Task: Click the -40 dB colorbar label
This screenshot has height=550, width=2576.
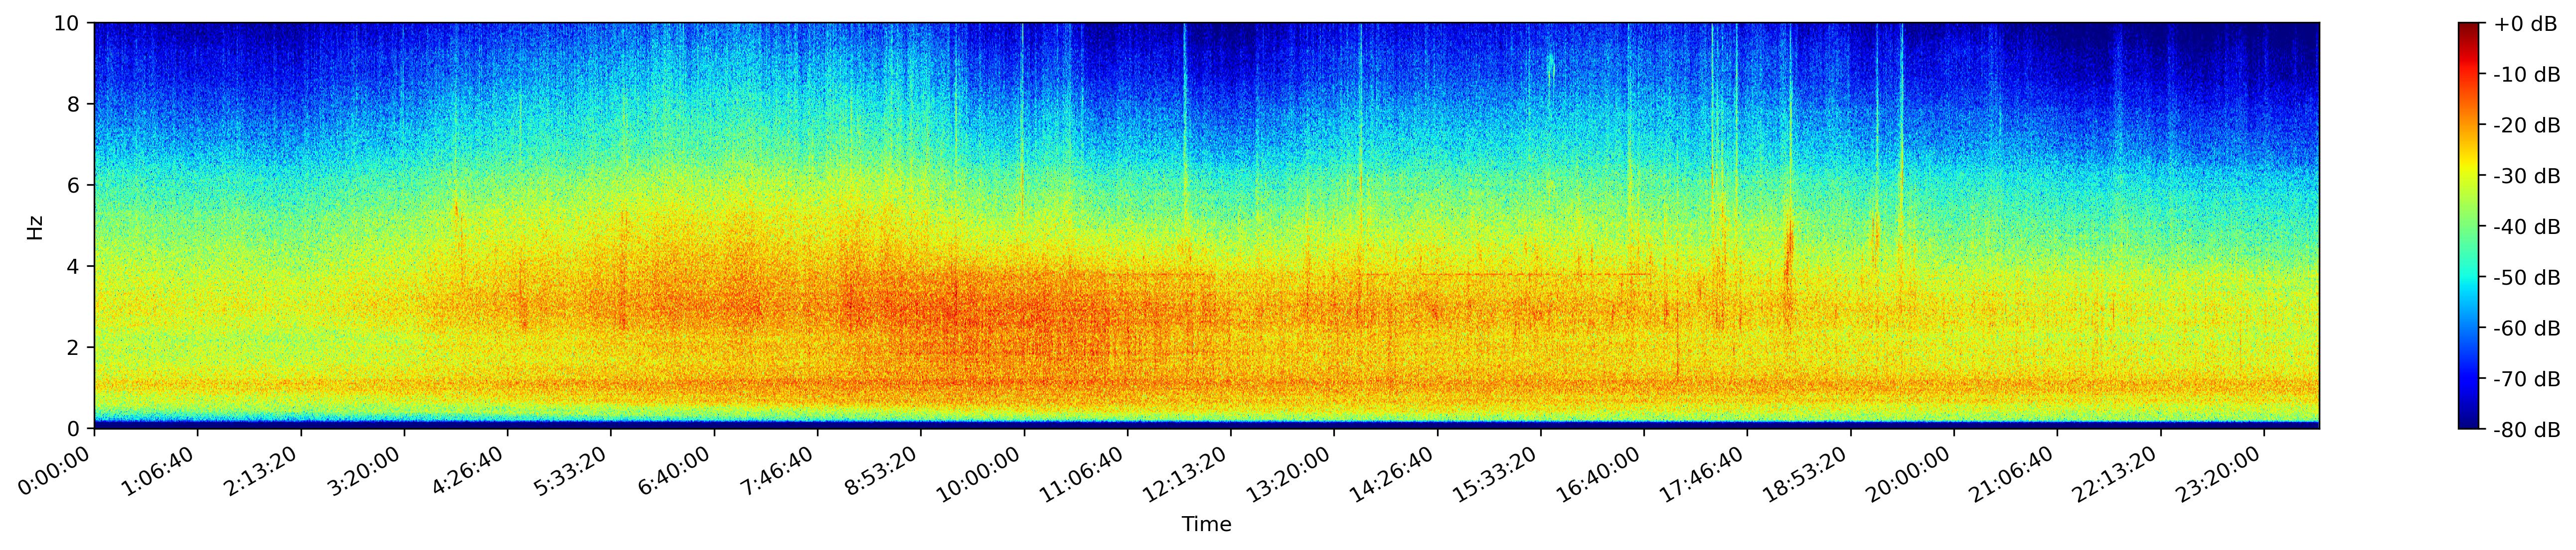Action: pos(2526,226)
